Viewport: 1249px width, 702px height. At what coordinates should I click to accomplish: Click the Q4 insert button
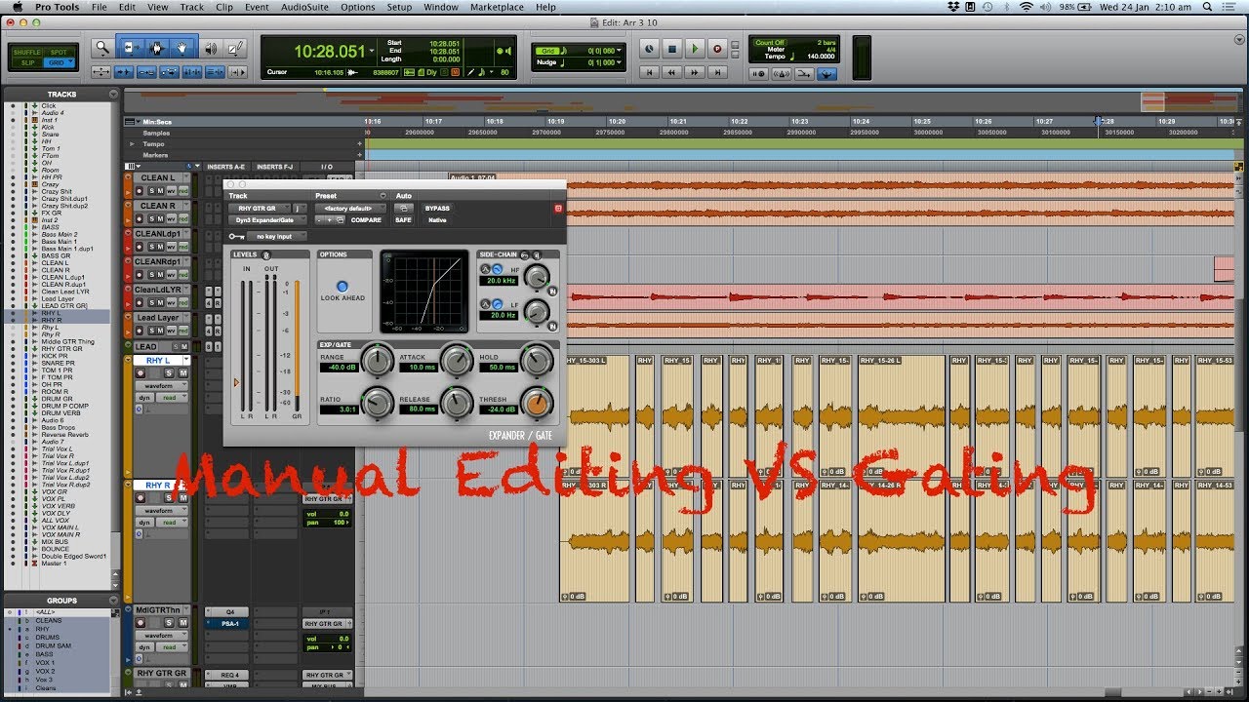[x=228, y=611]
